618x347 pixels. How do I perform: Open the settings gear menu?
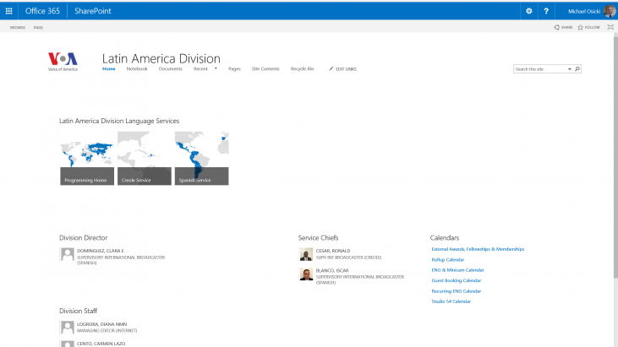coord(529,11)
